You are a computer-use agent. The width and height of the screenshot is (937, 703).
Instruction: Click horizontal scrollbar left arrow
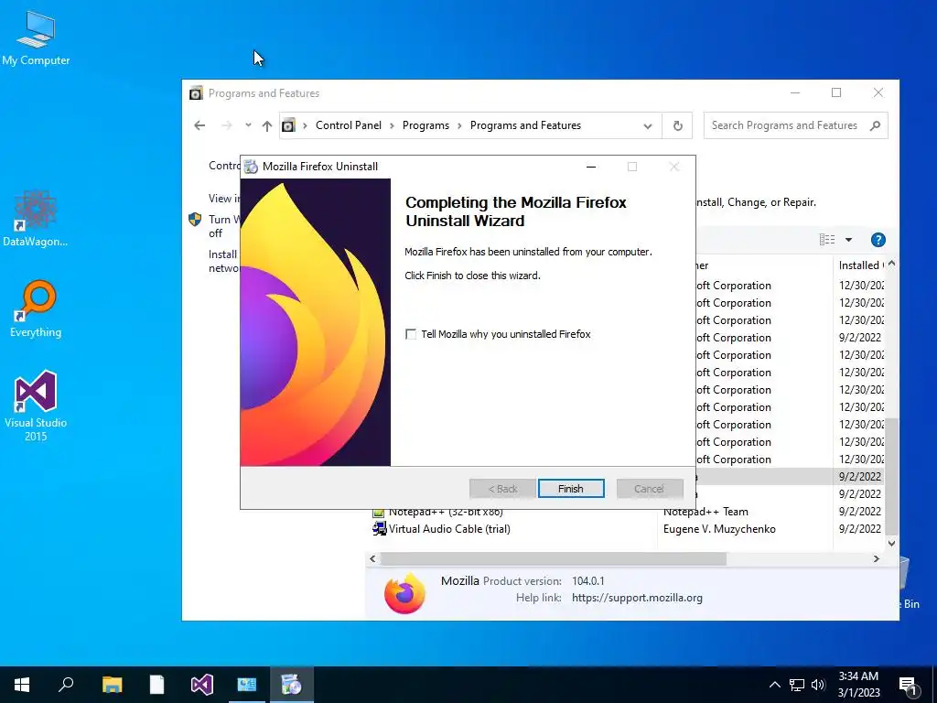click(373, 559)
